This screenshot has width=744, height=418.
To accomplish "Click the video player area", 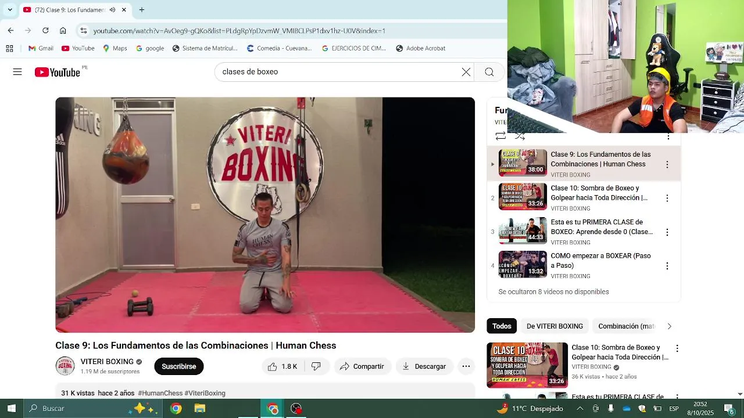I will [265, 215].
